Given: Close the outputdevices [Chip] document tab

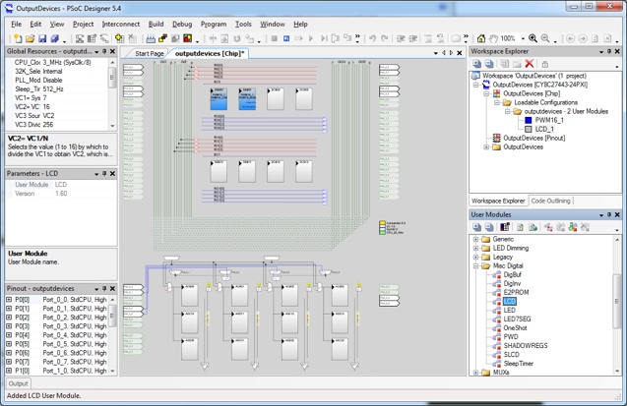Looking at the screenshot, I should tap(460, 53).
